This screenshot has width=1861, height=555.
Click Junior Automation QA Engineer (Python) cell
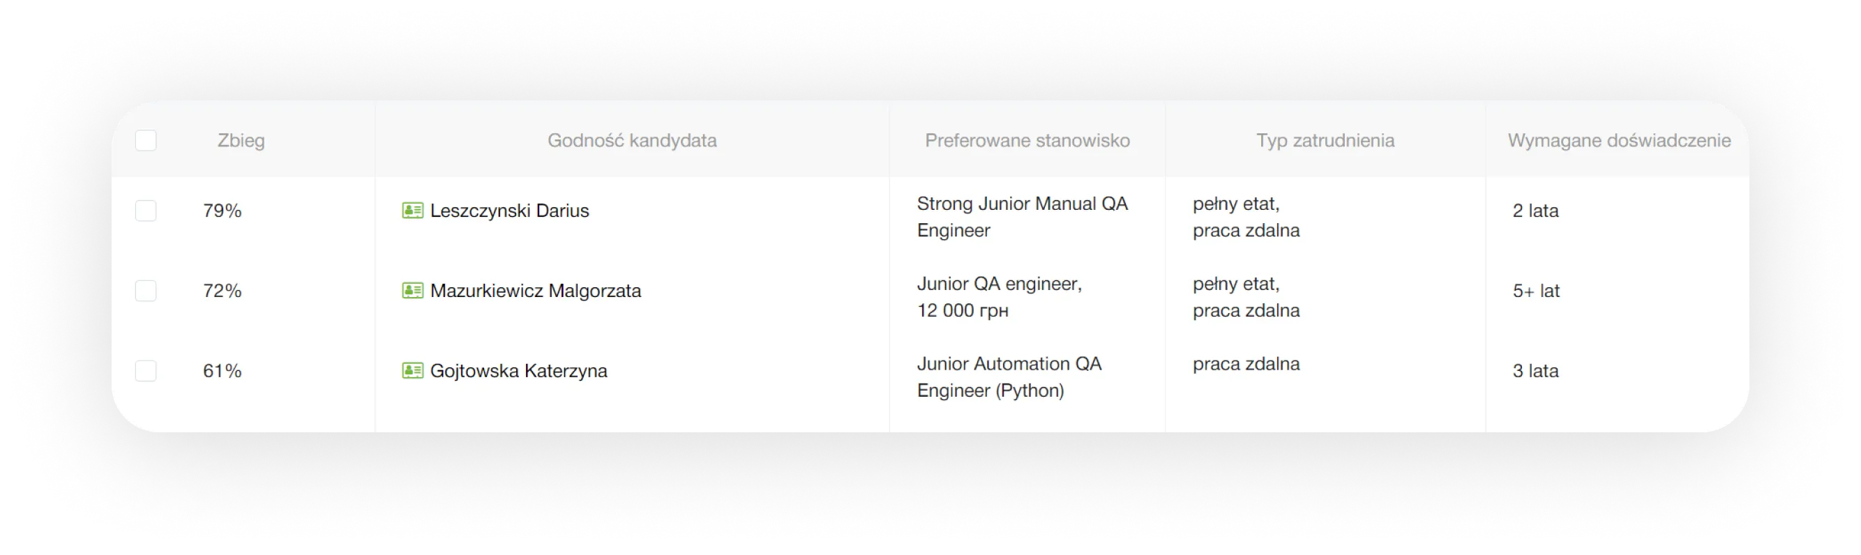pyautogui.click(x=1009, y=377)
